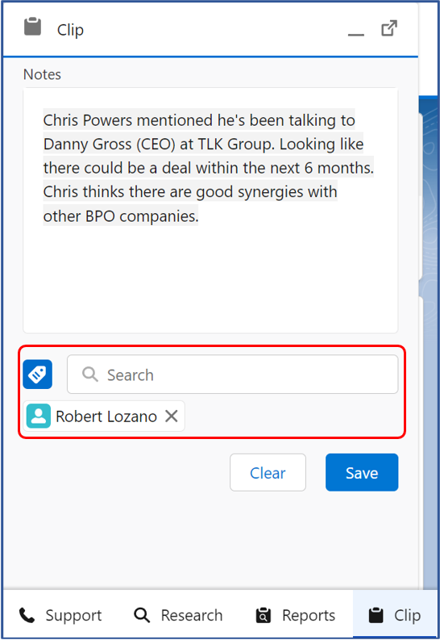Click the clipboard icon beside Clip title

tap(32, 27)
